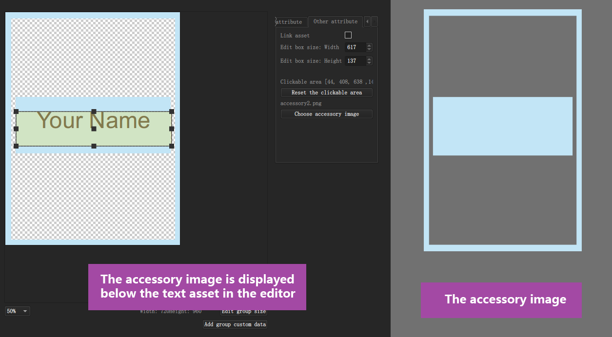Image resolution: width=612 pixels, height=337 pixels.
Task: Decrease the edit box Height value
Action: coord(369,63)
